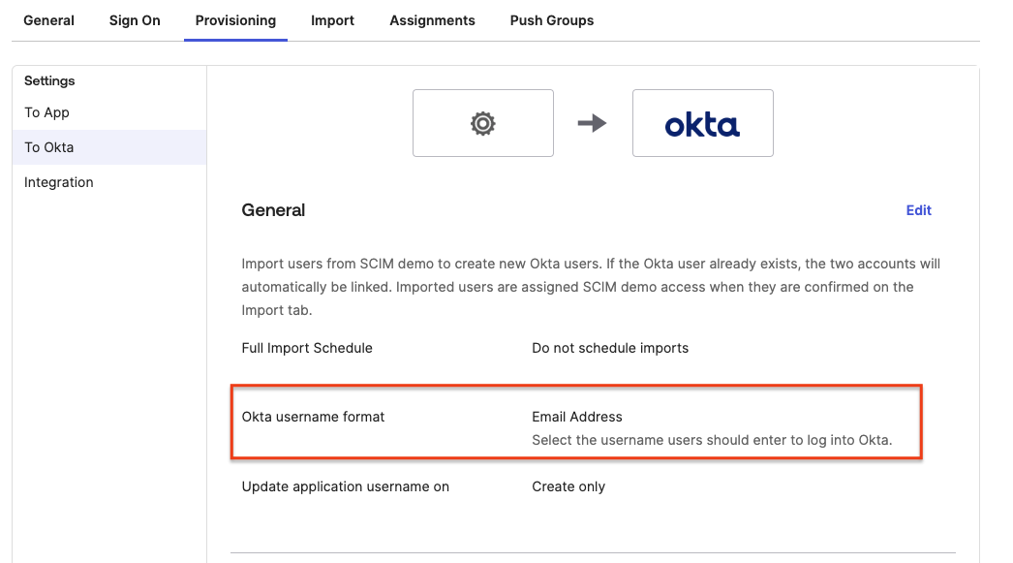This screenshot has height=563, width=1013.
Task: Switch to the Push Groups tab
Action: pyautogui.click(x=551, y=20)
